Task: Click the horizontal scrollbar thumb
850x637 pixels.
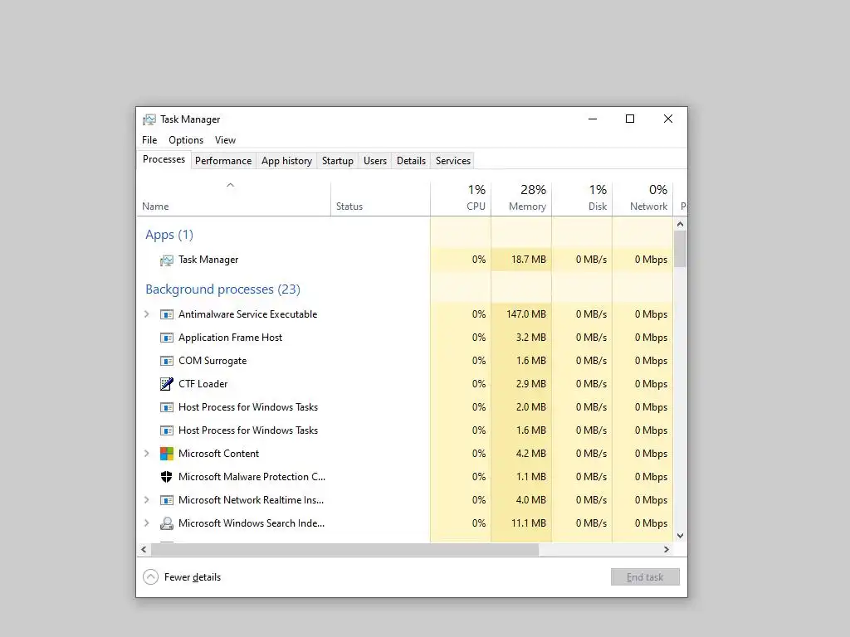Action: 344,549
